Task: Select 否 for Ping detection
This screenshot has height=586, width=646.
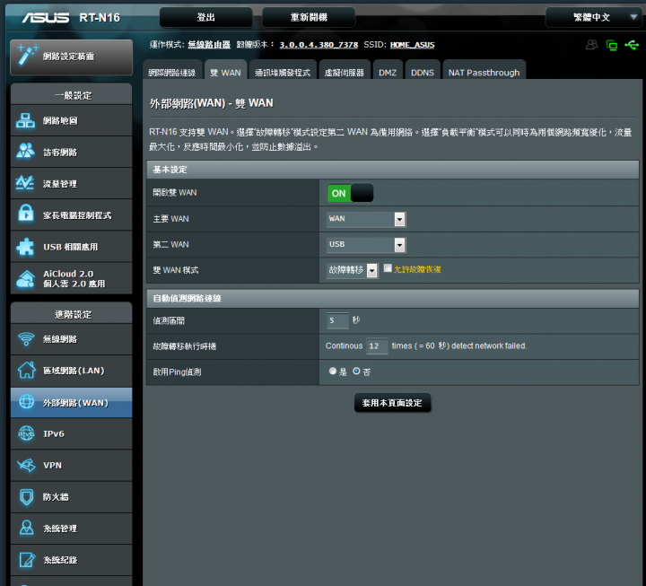Action: (356, 372)
